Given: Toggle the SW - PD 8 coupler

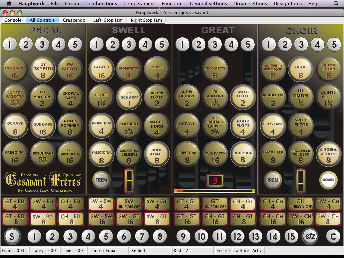Looking at the screenshot, I should coord(43,219).
